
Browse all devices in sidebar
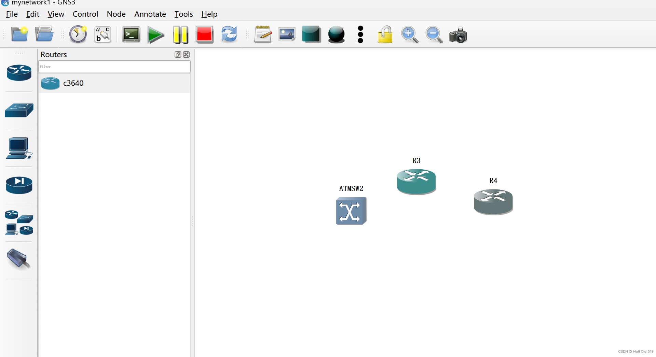point(19,223)
